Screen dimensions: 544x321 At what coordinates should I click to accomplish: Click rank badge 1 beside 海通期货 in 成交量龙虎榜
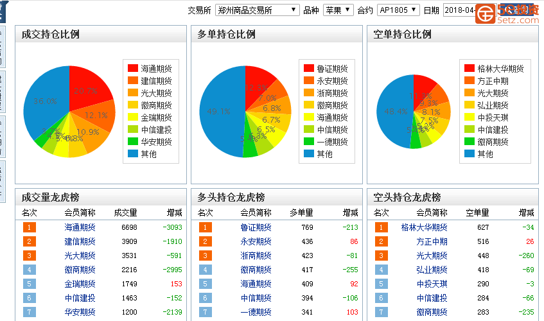click(x=29, y=227)
